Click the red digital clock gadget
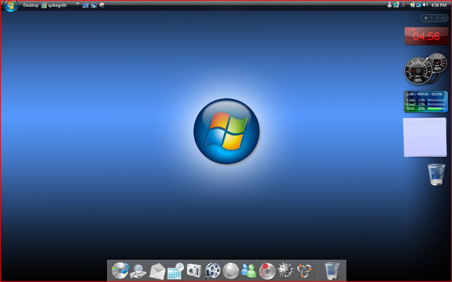This screenshot has width=452, height=282. coord(427,36)
